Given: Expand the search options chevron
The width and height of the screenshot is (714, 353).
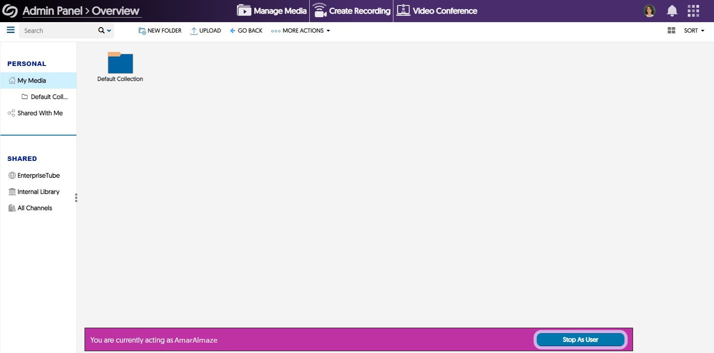Looking at the screenshot, I should pyautogui.click(x=109, y=31).
